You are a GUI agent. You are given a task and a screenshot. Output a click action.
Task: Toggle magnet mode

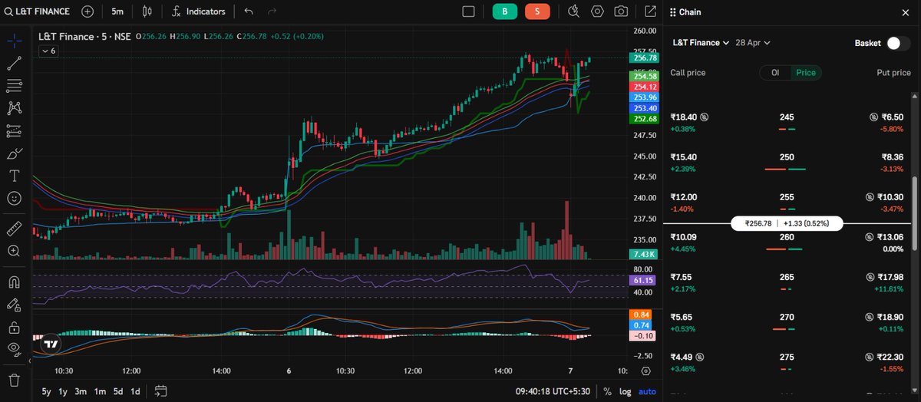pyautogui.click(x=13, y=282)
